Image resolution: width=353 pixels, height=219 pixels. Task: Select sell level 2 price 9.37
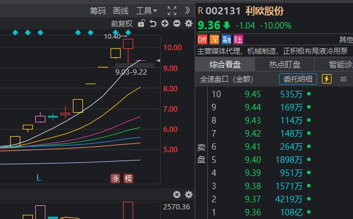point(253,199)
